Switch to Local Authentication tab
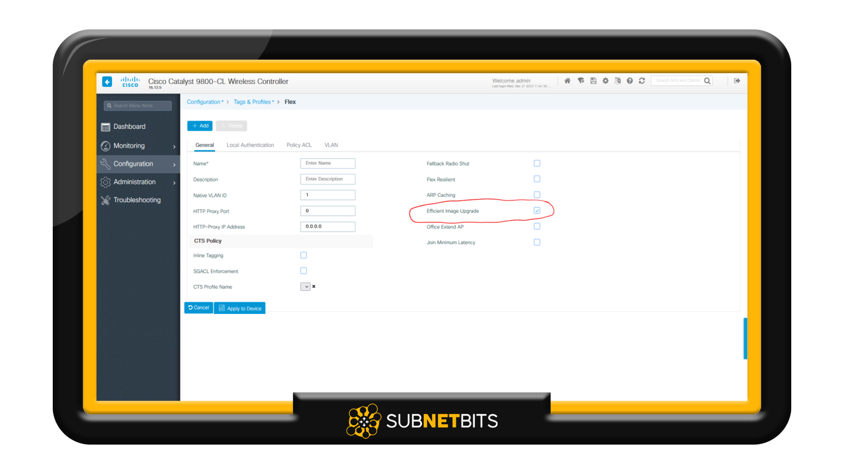The image size is (844, 474). [x=250, y=145]
